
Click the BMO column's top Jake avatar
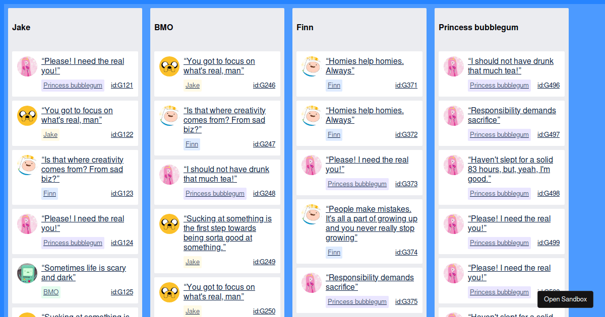pyautogui.click(x=169, y=66)
